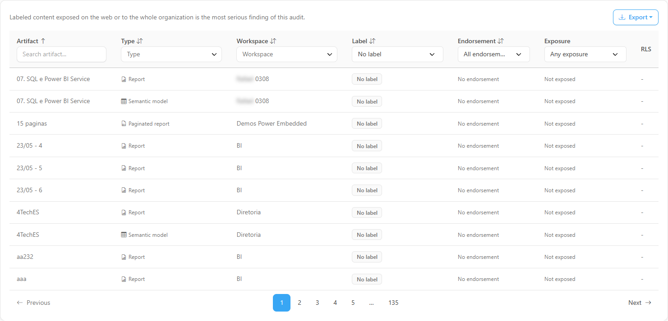Screen dimensions: 668x321
Task: Click artifact name 23/05 - 6
Action: pos(29,190)
